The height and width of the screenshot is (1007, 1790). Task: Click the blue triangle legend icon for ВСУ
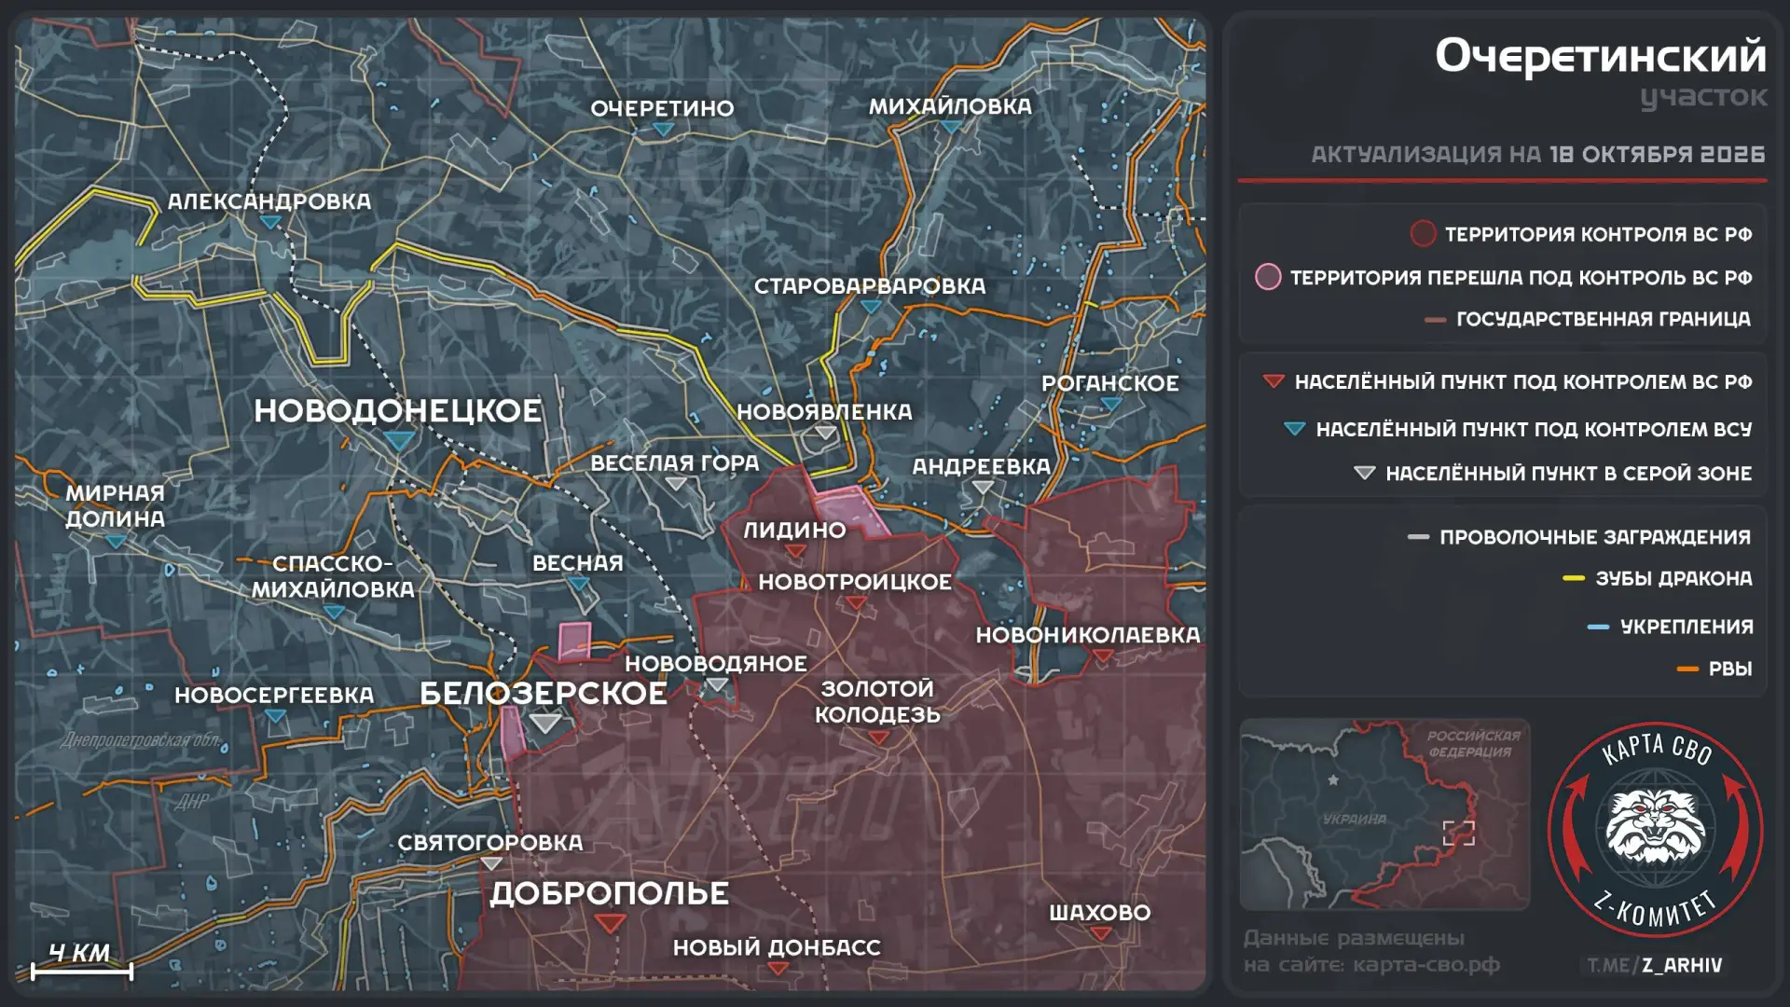[x=1294, y=429]
